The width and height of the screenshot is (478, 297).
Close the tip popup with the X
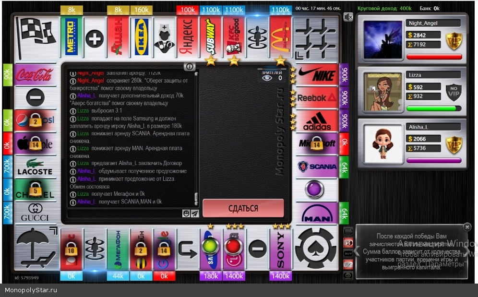coord(467,227)
